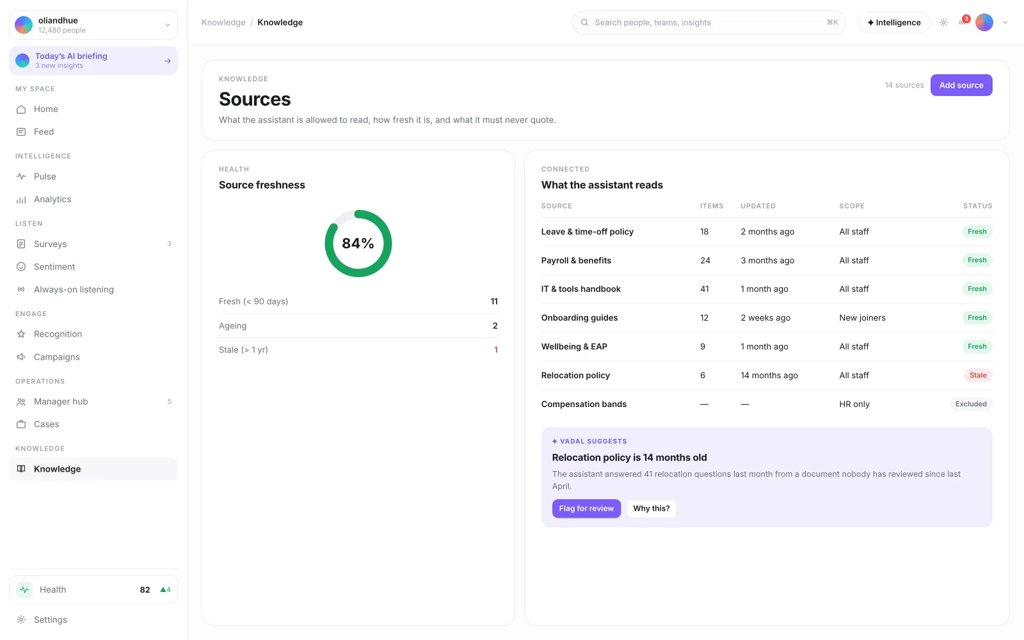Select the IT & tools handbook source
1024x640 pixels.
767,289
